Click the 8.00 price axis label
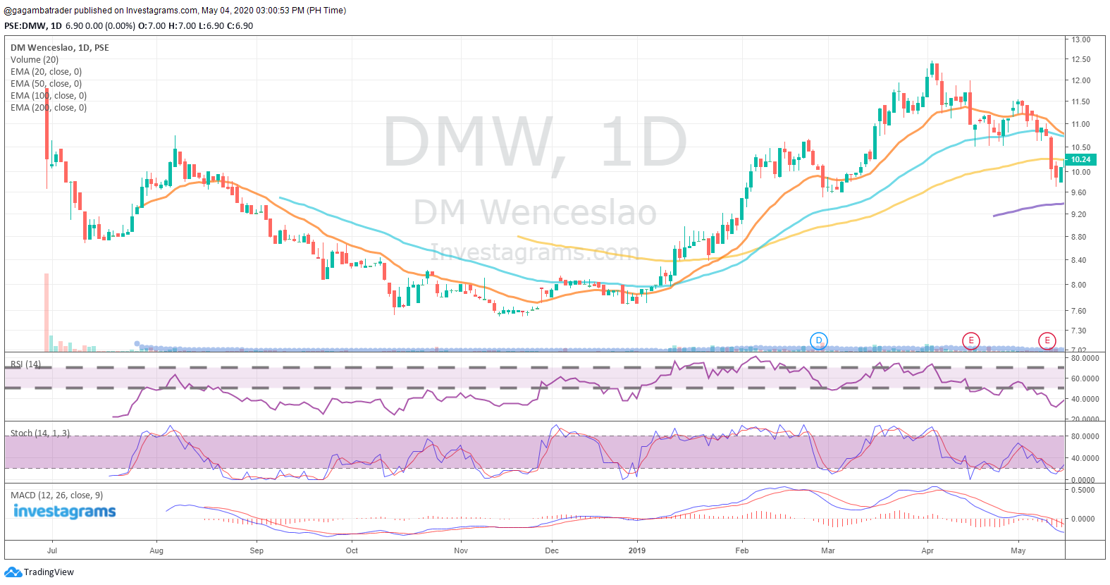The width and height of the screenshot is (1110, 585). coord(1078,285)
